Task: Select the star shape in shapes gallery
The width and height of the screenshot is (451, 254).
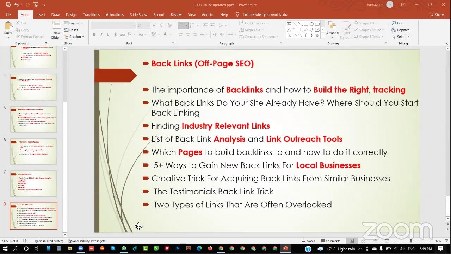Action: [x=317, y=36]
